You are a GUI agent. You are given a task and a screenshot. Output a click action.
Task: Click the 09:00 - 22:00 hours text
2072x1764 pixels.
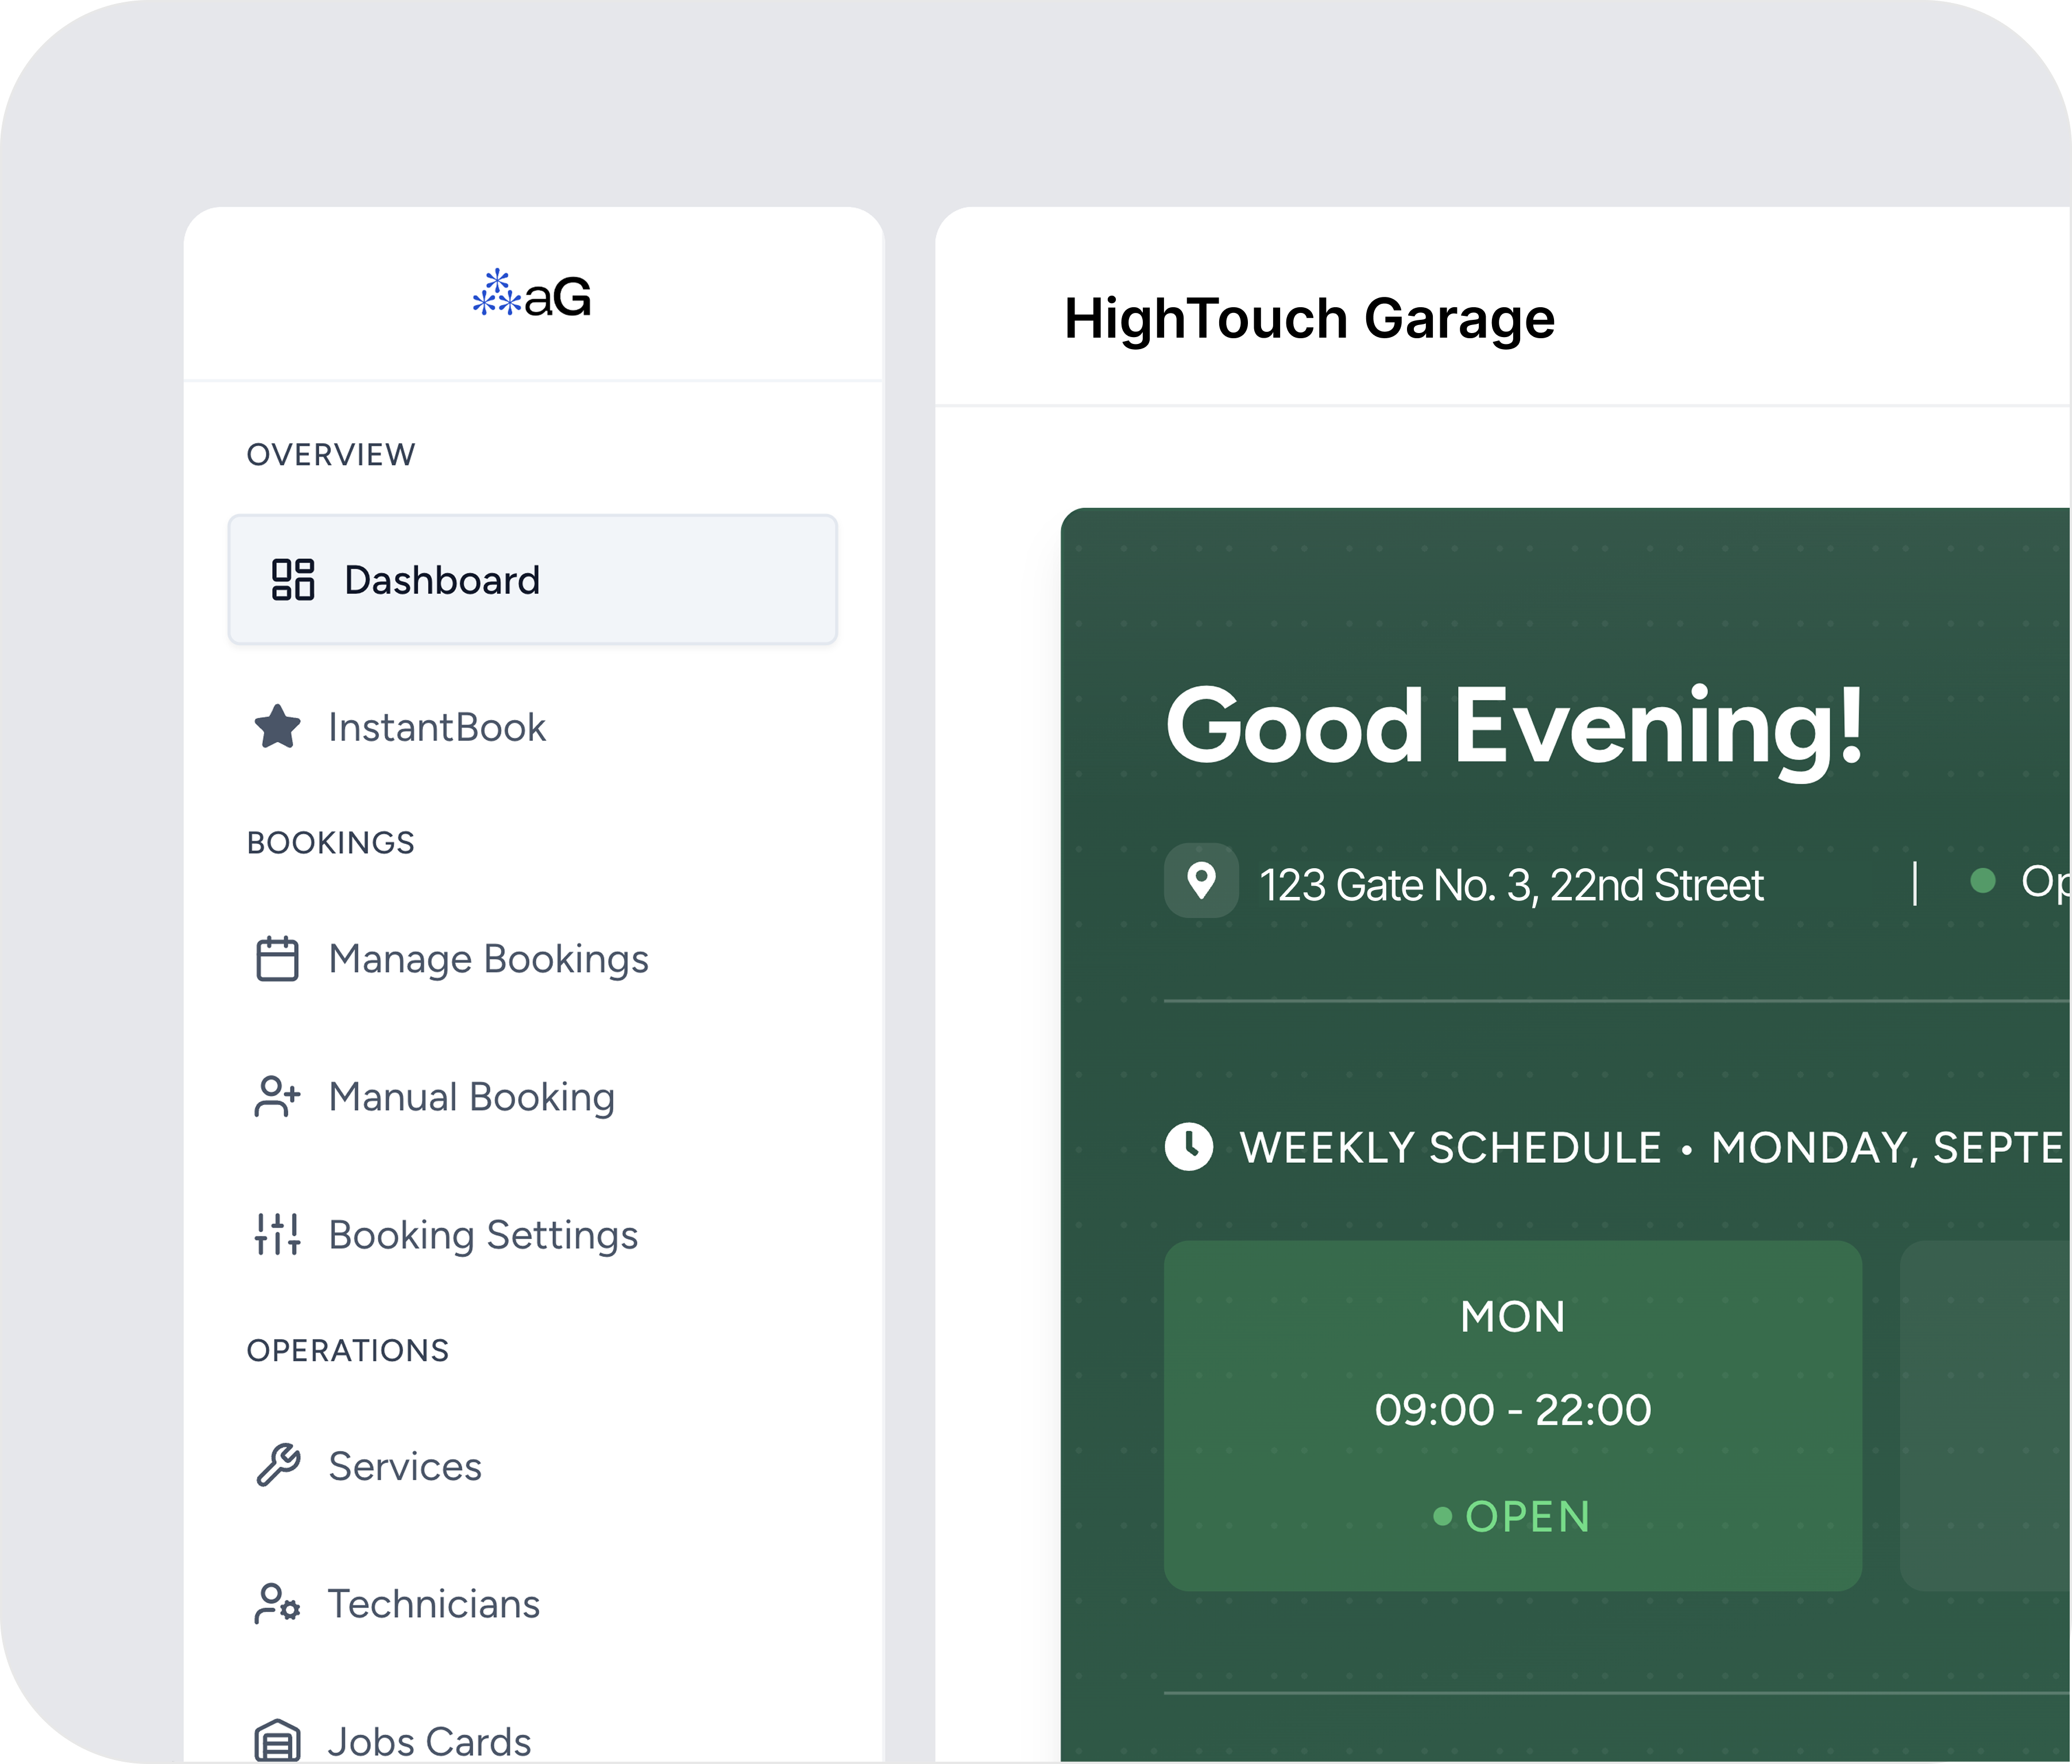(1513, 1410)
